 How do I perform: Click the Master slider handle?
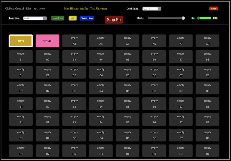point(183,18)
